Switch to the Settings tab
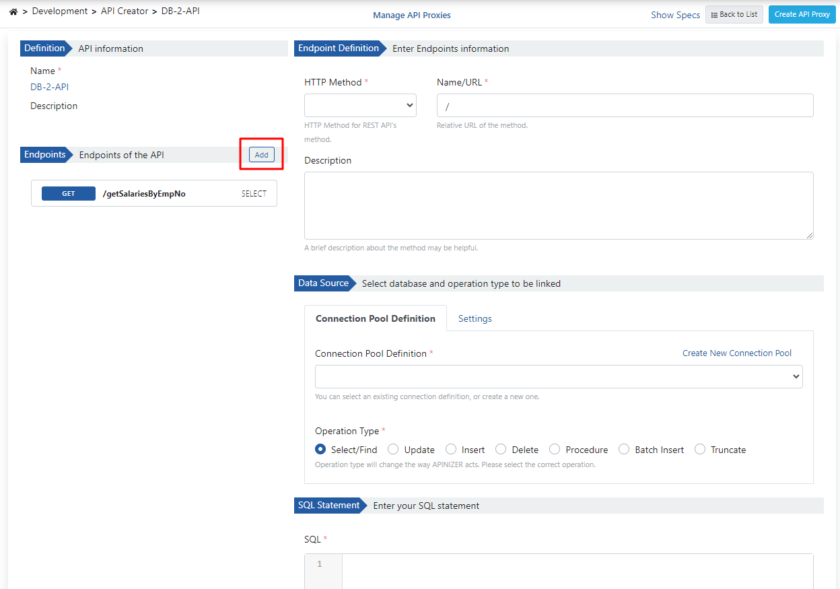This screenshot has width=840, height=589. [x=475, y=318]
